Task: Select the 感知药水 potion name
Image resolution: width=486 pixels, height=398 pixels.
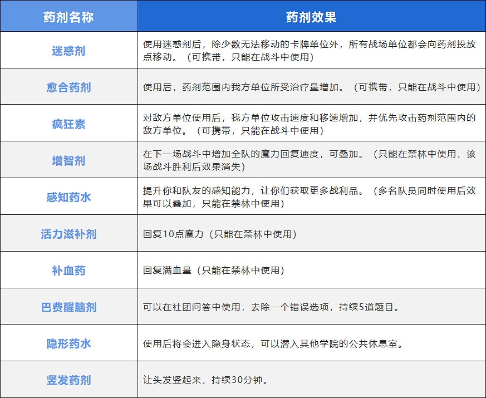Action: pos(69,196)
